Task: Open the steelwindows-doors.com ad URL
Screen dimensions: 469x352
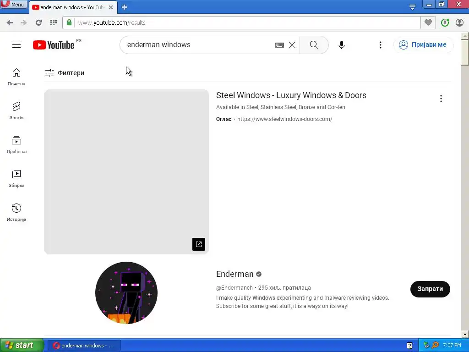Action: [x=284, y=119]
